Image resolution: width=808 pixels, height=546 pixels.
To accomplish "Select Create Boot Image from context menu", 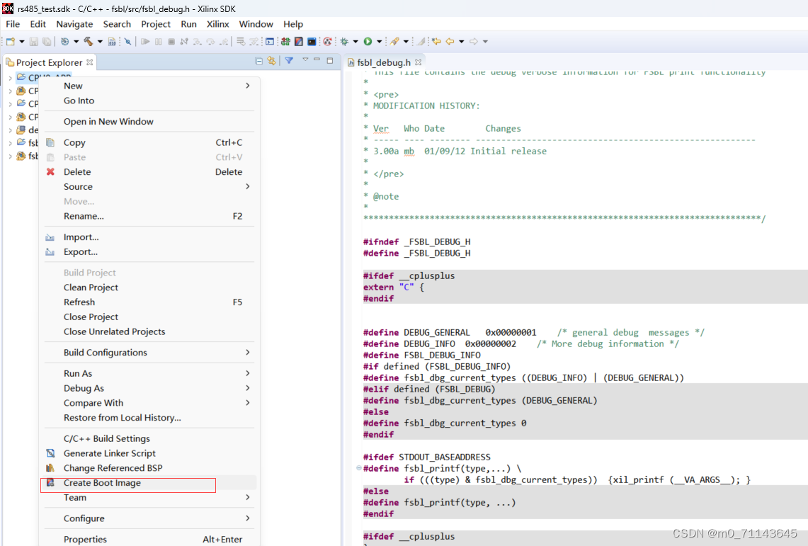I will [102, 483].
